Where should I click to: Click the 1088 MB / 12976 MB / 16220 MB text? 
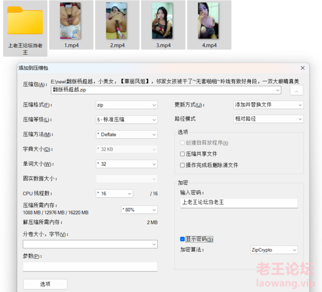56,212
